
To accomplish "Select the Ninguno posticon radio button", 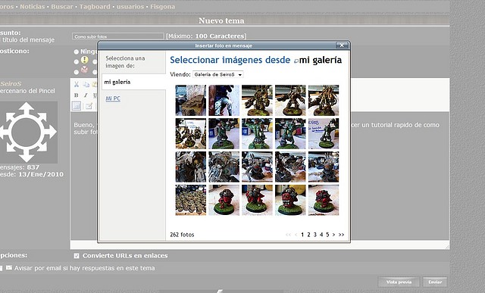I will tap(77, 52).
